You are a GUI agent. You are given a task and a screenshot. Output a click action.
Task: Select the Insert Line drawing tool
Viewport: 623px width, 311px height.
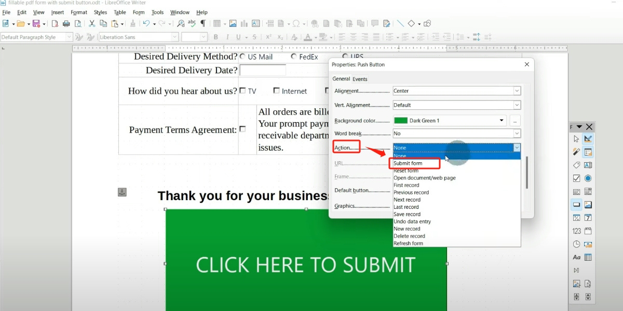(400, 23)
